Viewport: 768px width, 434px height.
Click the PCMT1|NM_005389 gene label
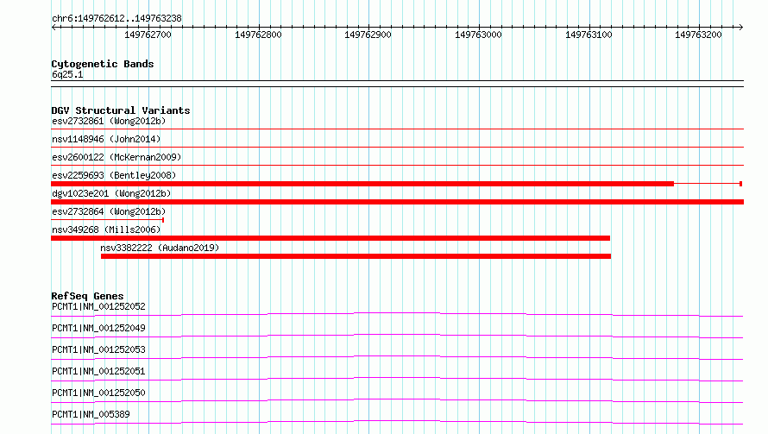[x=91, y=414]
